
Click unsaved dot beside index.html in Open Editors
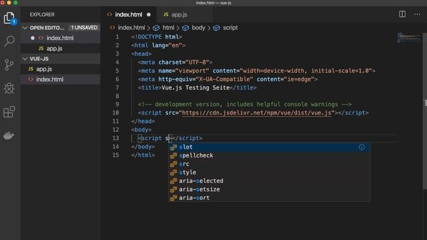click(33, 38)
